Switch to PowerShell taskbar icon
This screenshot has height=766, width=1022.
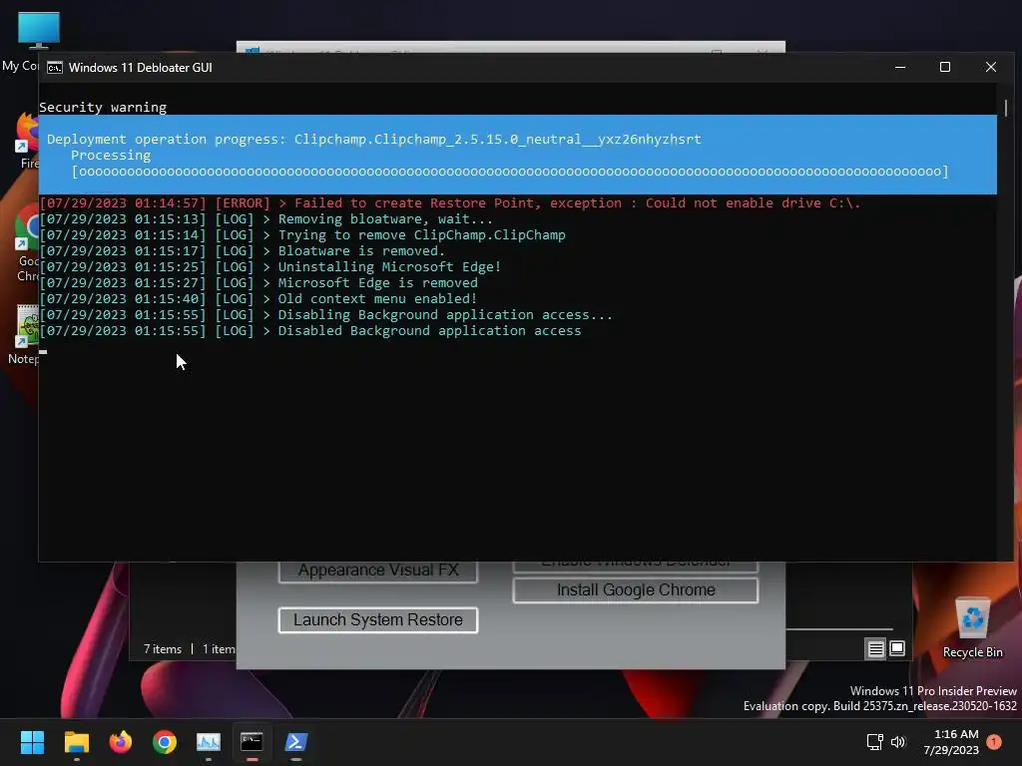(x=295, y=742)
